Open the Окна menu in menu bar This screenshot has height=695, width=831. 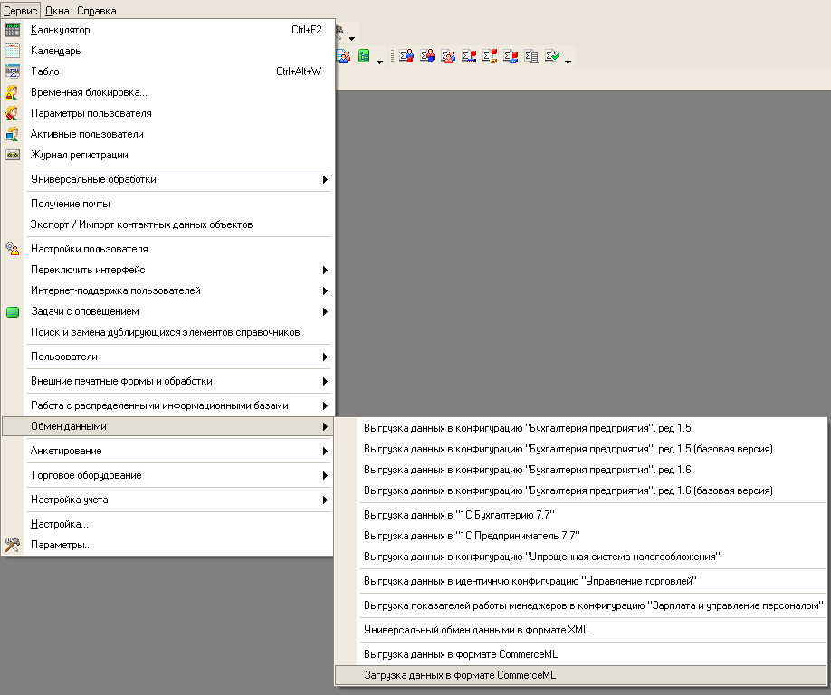[58, 11]
